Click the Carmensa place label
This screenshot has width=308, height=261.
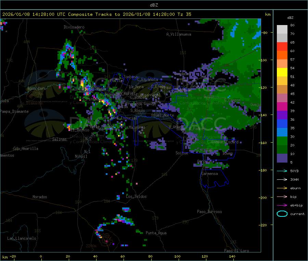click(x=209, y=174)
